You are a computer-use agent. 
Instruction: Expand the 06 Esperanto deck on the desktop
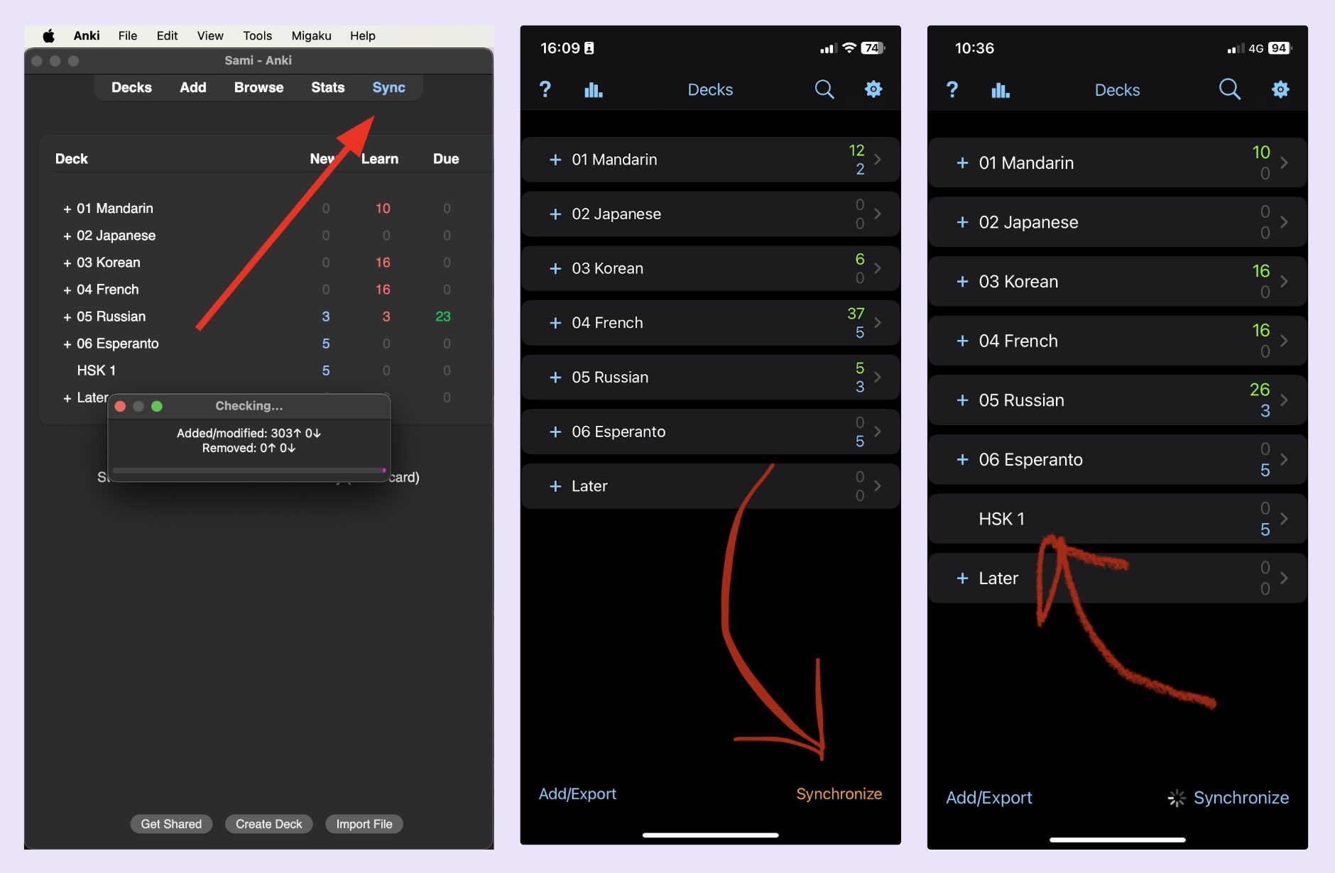click(x=66, y=344)
